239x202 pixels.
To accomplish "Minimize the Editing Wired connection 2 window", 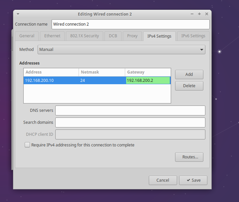I will click(192, 14).
